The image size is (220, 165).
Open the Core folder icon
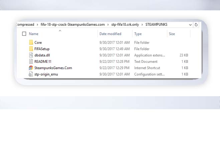coord(31,42)
